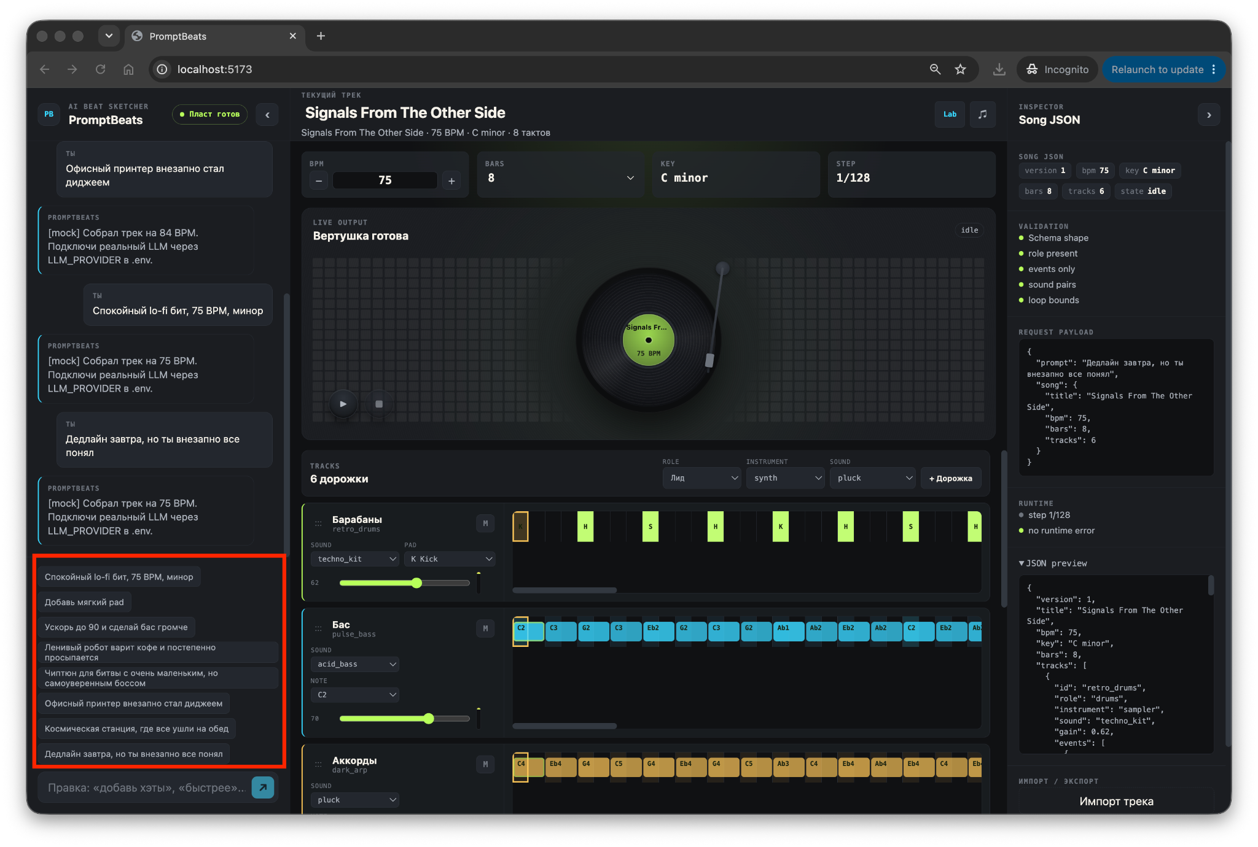Mute the Барабаны track
The image size is (1258, 847).
point(485,524)
